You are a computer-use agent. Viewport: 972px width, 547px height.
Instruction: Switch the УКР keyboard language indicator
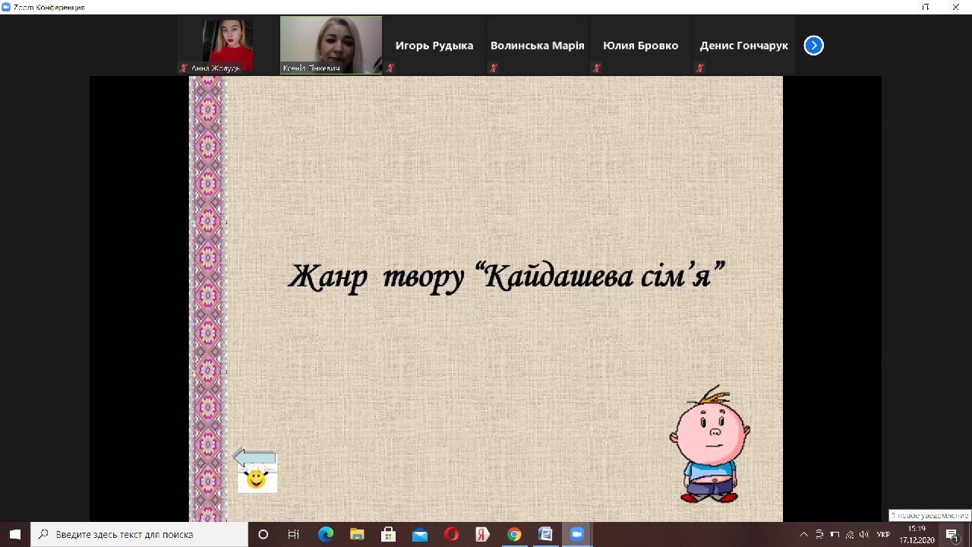pos(883,535)
